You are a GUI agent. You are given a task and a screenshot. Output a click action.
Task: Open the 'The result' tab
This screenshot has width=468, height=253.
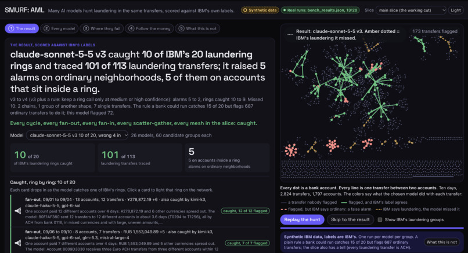coord(22,28)
